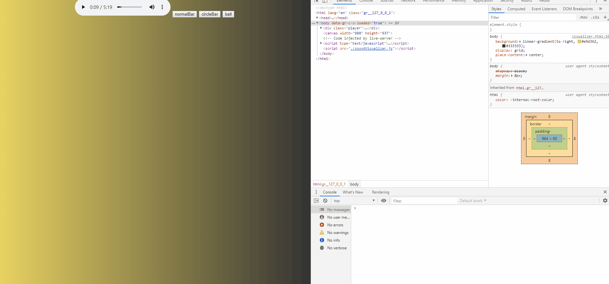609x284 pixels.
Task: Select the No errors sidebar filter
Action: (x=331, y=225)
